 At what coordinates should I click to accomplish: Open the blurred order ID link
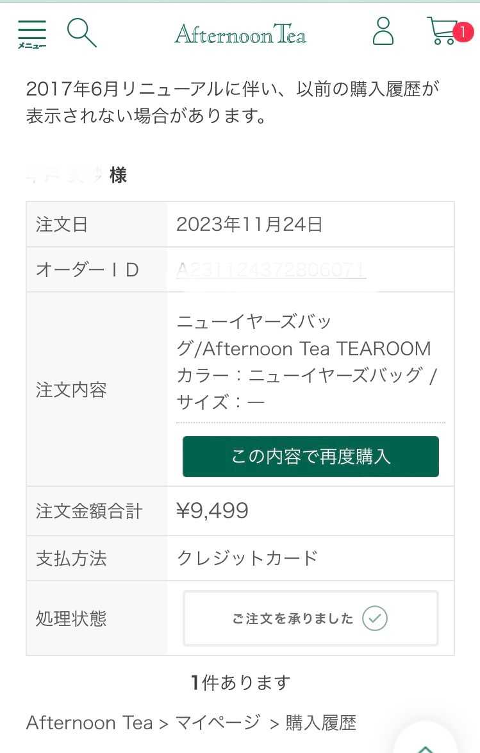coord(271,270)
